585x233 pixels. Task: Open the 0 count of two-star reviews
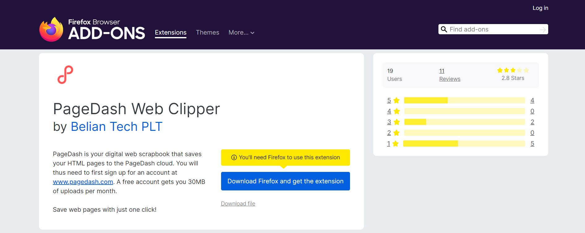click(x=532, y=133)
